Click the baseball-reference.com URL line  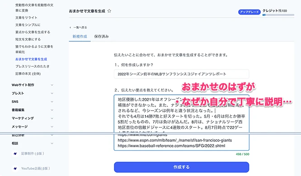(171, 146)
